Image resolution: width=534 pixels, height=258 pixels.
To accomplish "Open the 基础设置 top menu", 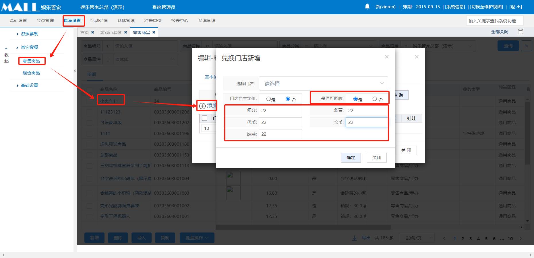I will pos(18,21).
